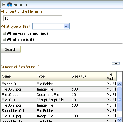Sort by the Name column header
This screenshot has height=122, width=123.
(x=19, y=76)
